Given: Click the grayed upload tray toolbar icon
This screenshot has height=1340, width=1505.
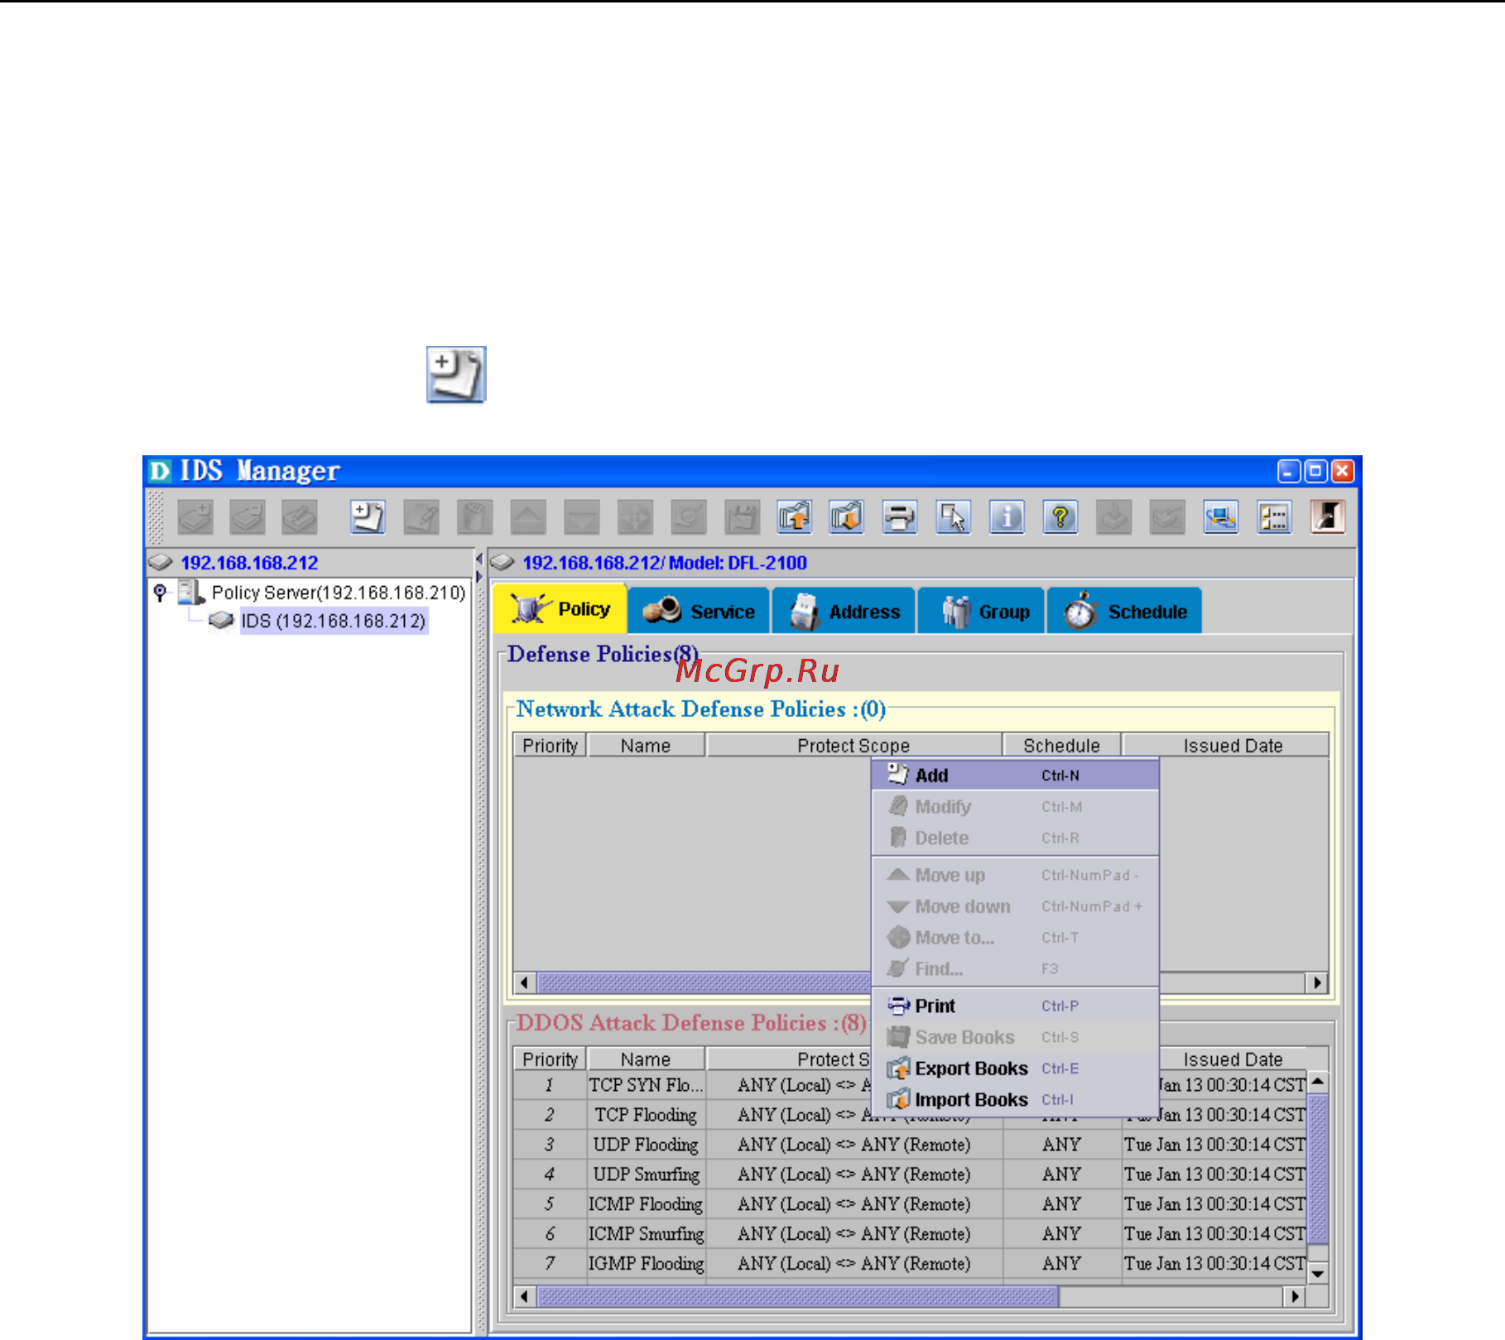Looking at the screenshot, I should point(1167,518).
